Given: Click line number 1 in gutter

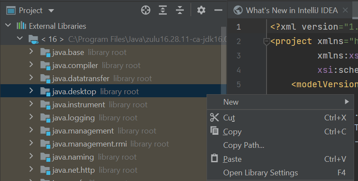Looking at the screenshot, I should point(239,27).
